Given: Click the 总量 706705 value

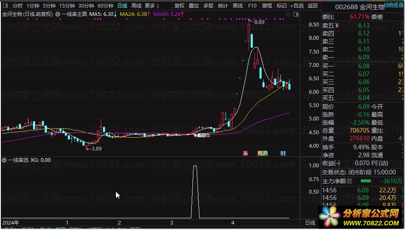Looking at the screenshot, I should click(360, 130).
